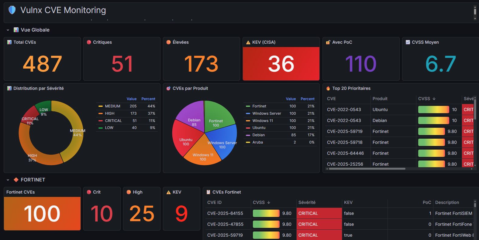Click the target icon beside CVEs par Produit
479x240 pixels.
(x=168, y=88)
